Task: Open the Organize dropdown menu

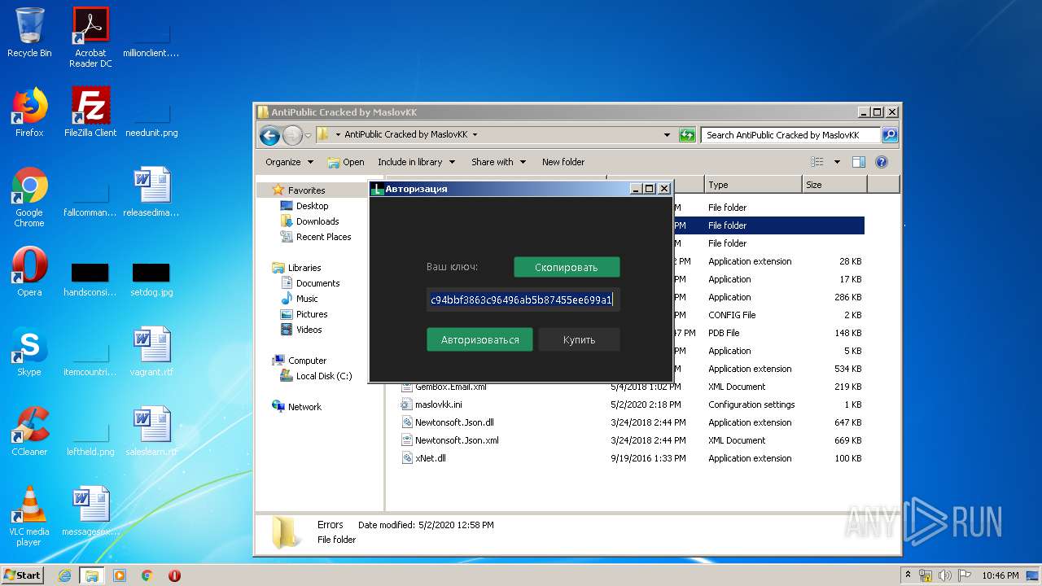Action: pos(288,162)
